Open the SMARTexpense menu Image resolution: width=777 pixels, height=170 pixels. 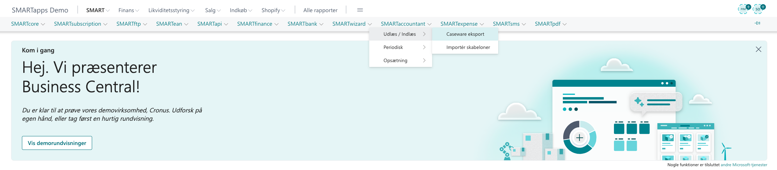click(x=462, y=24)
